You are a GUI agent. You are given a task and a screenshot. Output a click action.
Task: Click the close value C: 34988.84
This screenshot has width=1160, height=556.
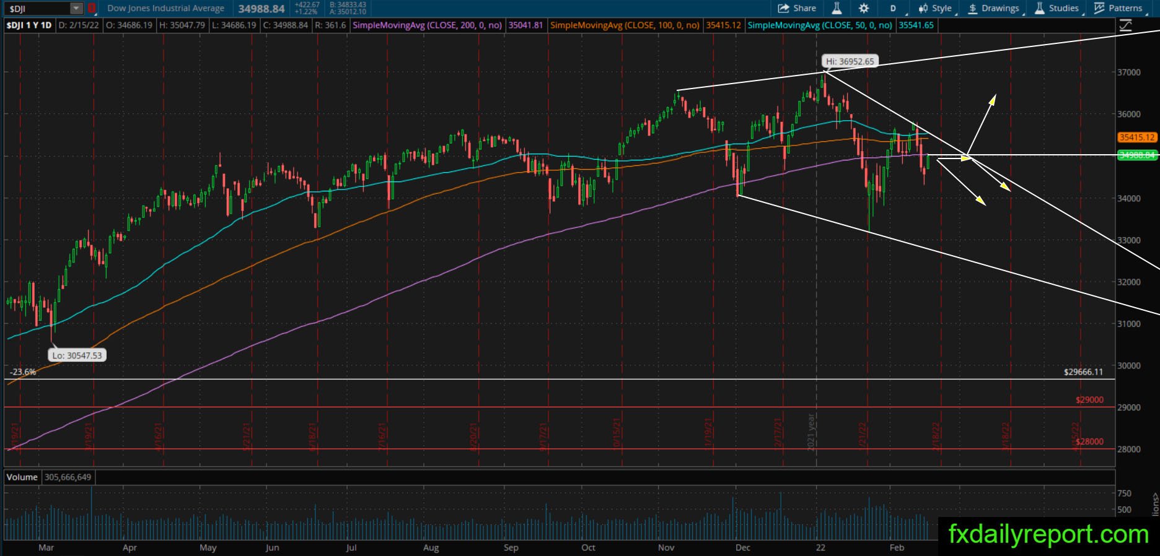coord(285,25)
